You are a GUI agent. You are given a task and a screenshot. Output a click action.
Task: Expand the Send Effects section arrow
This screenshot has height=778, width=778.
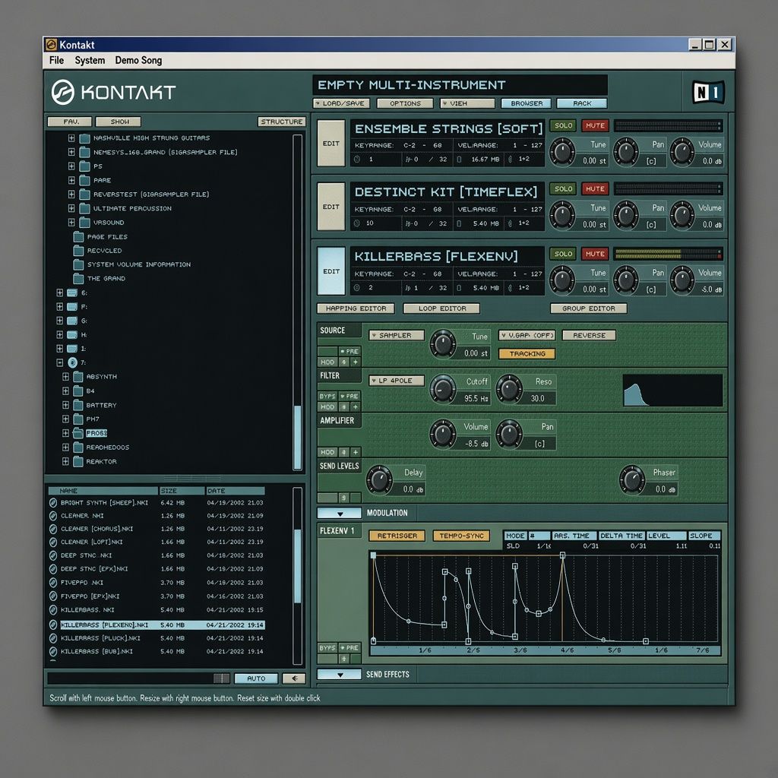(x=340, y=675)
